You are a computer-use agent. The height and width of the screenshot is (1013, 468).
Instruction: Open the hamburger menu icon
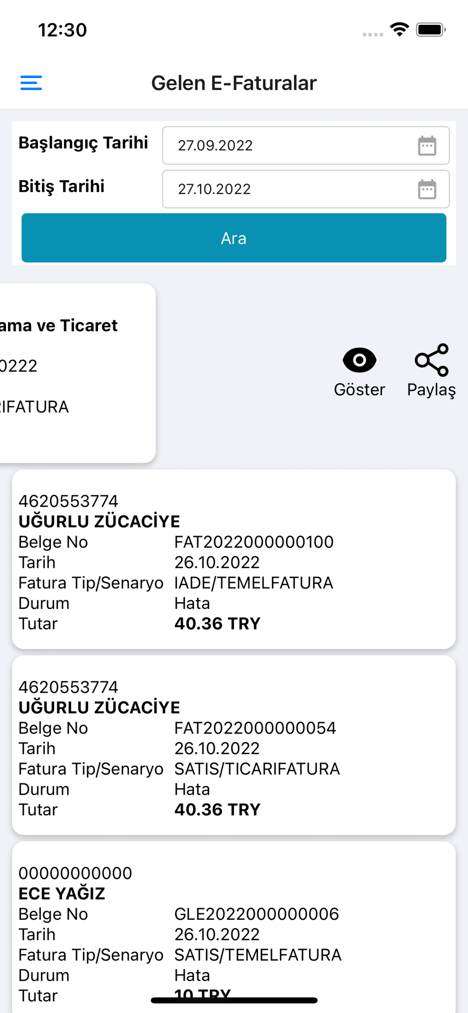[x=31, y=83]
